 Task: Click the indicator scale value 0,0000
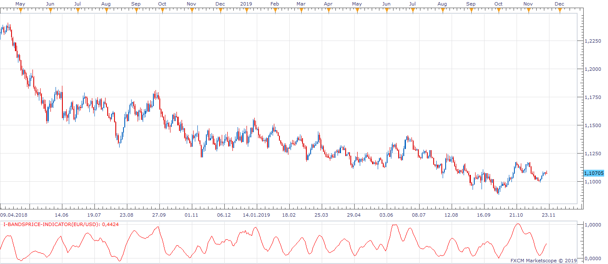(592, 258)
